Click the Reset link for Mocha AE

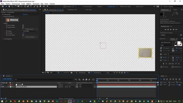[25, 15]
